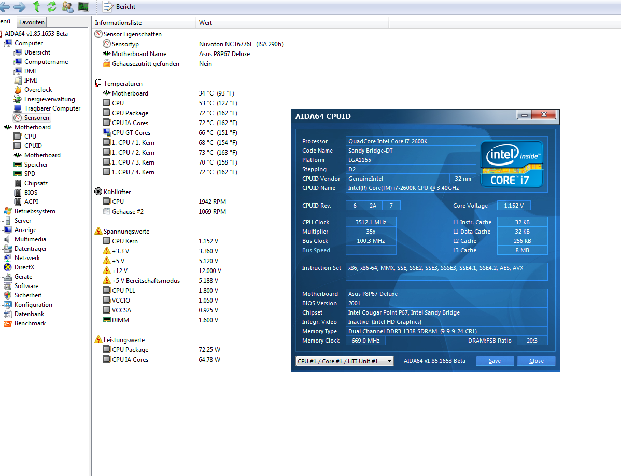This screenshot has height=476, width=621.
Task: Click the Datenbank icon
Action: [8, 314]
